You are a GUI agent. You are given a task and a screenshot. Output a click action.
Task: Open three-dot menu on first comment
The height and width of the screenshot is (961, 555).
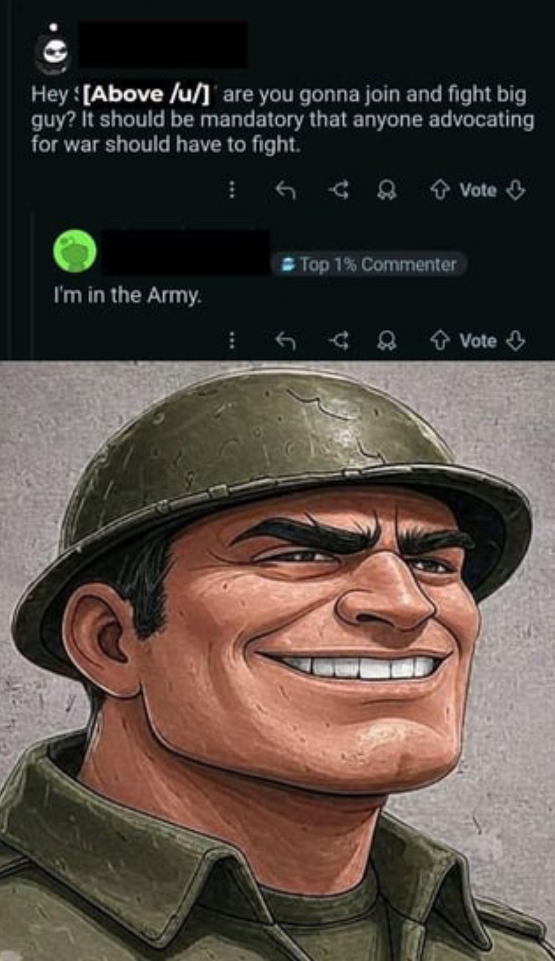(232, 189)
